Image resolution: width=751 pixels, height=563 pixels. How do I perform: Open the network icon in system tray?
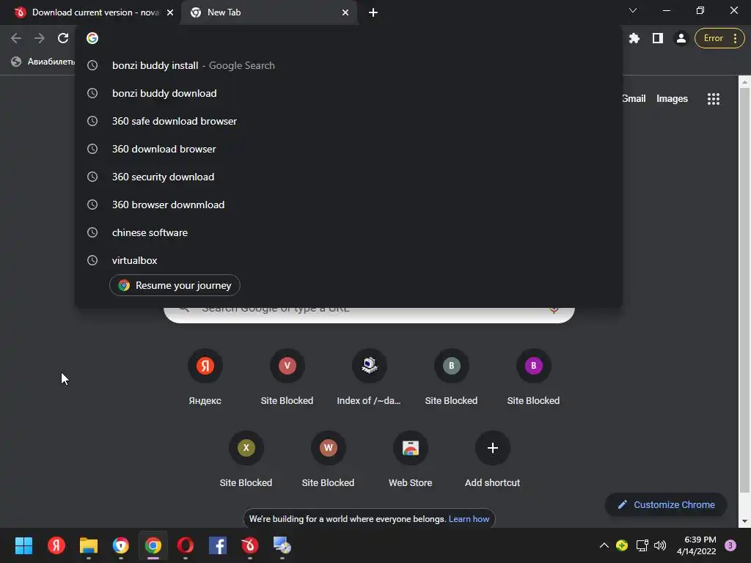(642, 545)
